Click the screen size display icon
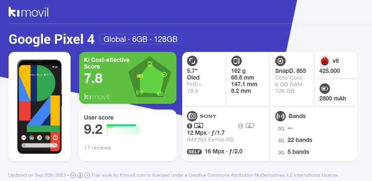Viewport: 372px width, 181px height. (192, 61)
